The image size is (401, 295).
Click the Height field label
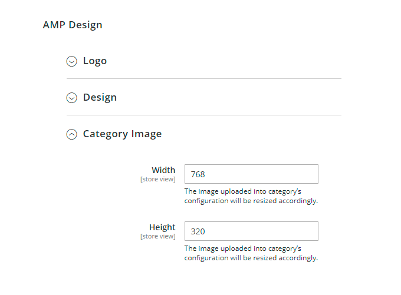[x=162, y=227]
